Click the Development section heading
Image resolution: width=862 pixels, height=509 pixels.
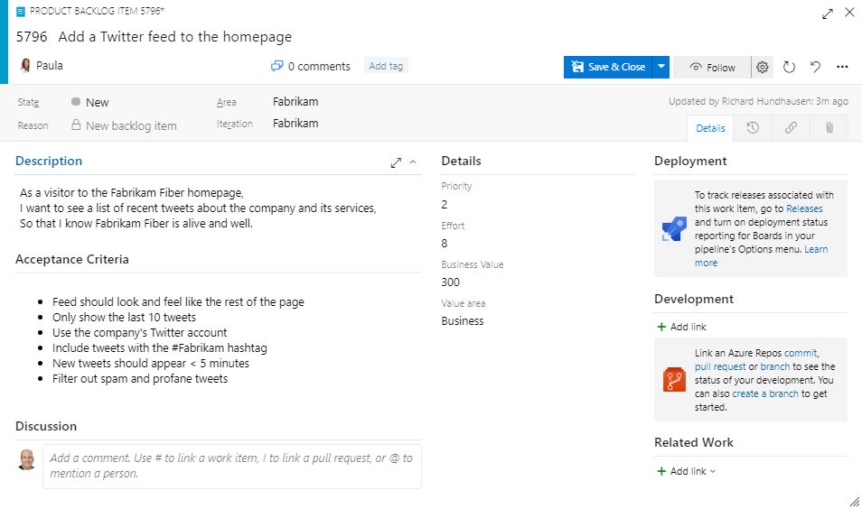click(694, 299)
